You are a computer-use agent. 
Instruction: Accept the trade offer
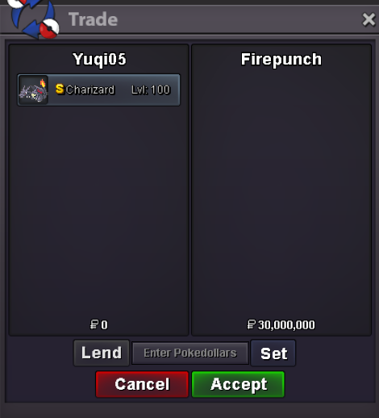(x=238, y=384)
